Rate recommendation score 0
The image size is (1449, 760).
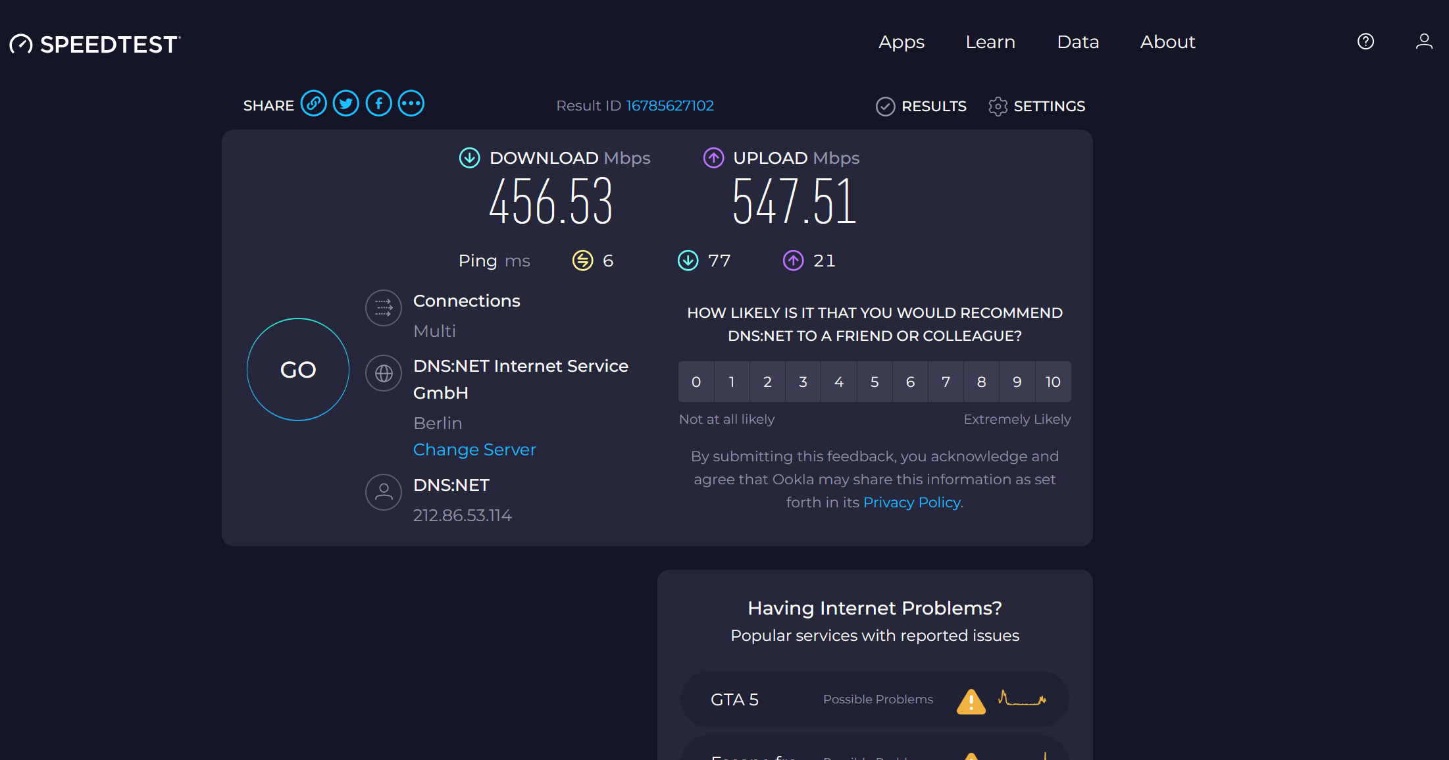696,382
